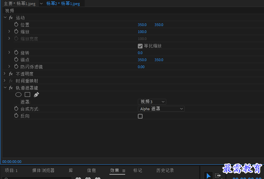Screen dimensions: 264x179
Task: Open the 项目: 1 panel tab
Action: [11, 171]
